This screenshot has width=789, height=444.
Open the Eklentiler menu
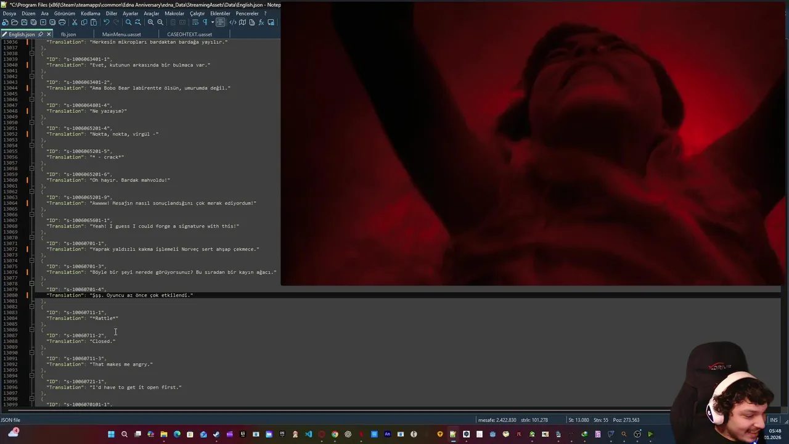220,14
